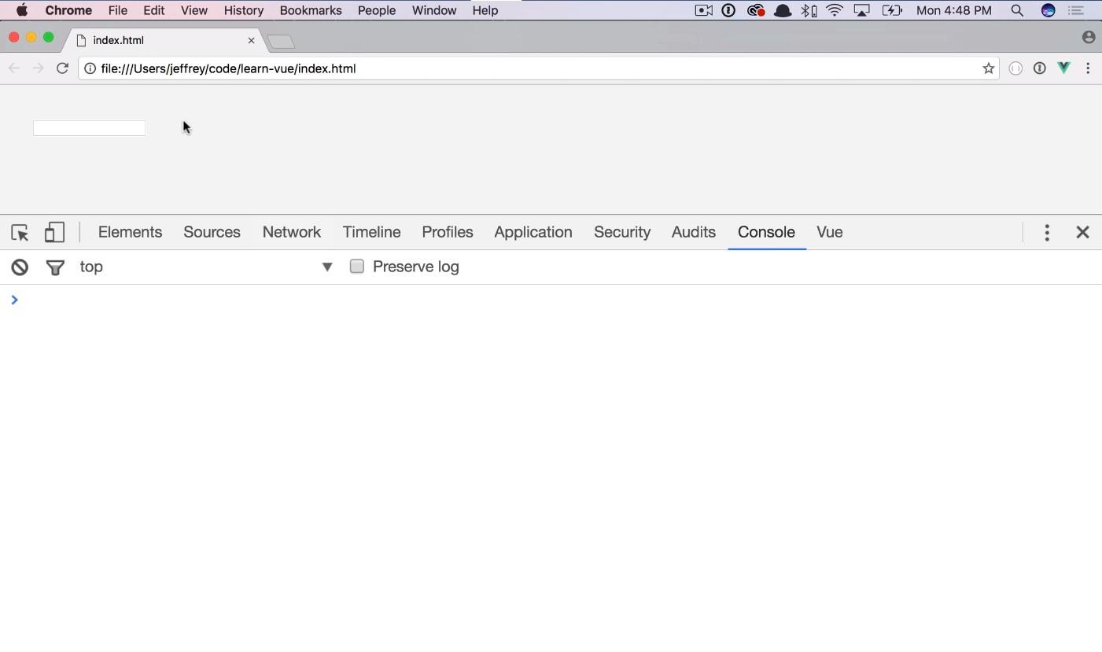Open the People menu

tap(377, 10)
